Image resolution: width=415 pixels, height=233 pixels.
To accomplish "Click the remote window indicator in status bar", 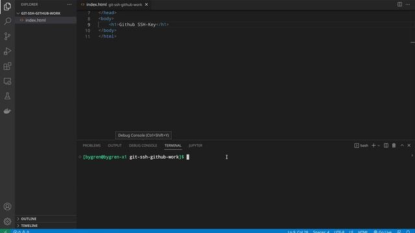I will [5, 231].
